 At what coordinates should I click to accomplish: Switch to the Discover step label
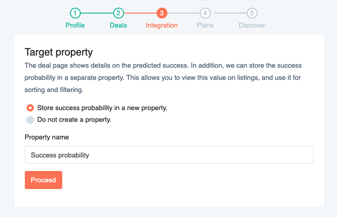[252, 25]
